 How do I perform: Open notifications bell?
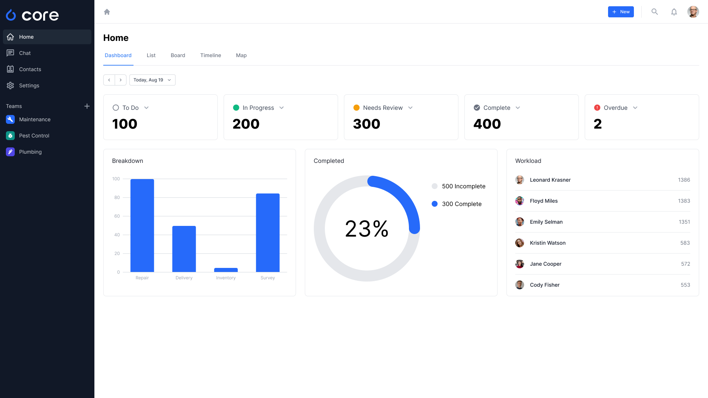pos(674,12)
